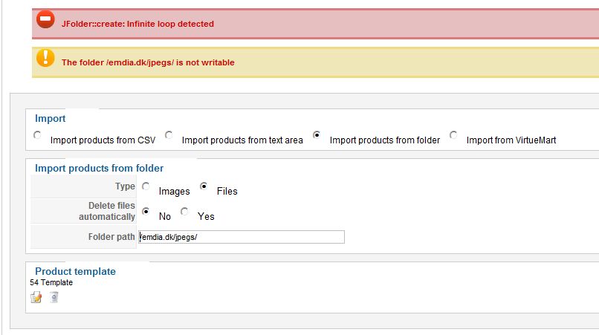Select Import products from text area option
This screenshot has width=599, height=335.
coord(169,135)
